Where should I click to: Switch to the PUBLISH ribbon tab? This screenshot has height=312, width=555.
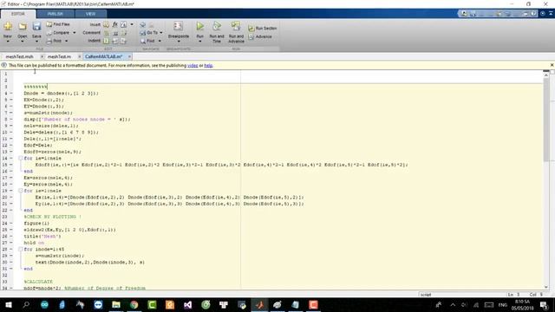pyautogui.click(x=55, y=14)
